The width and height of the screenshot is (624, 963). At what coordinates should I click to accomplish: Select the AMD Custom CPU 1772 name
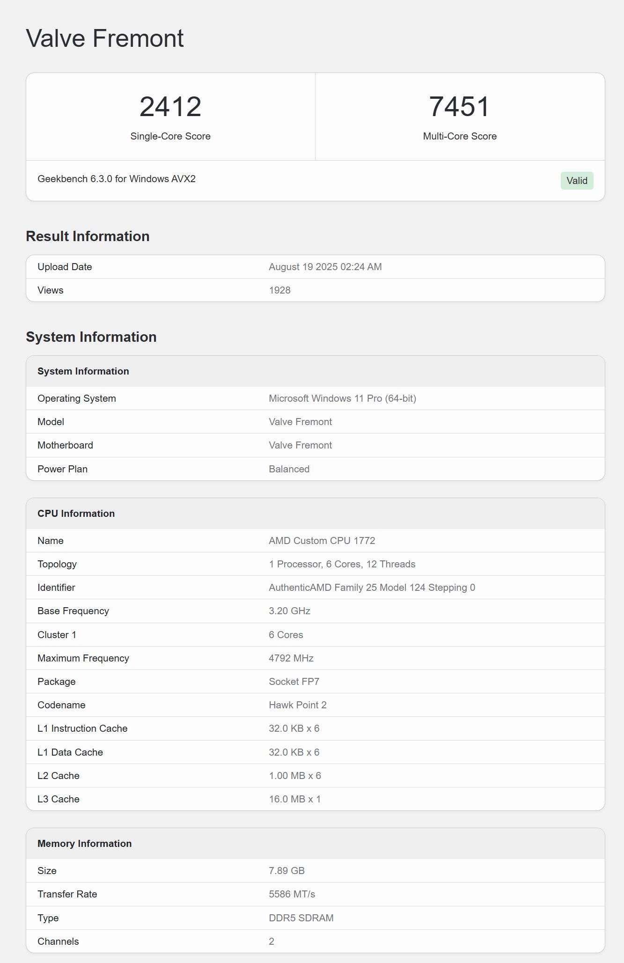pos(322,541)
